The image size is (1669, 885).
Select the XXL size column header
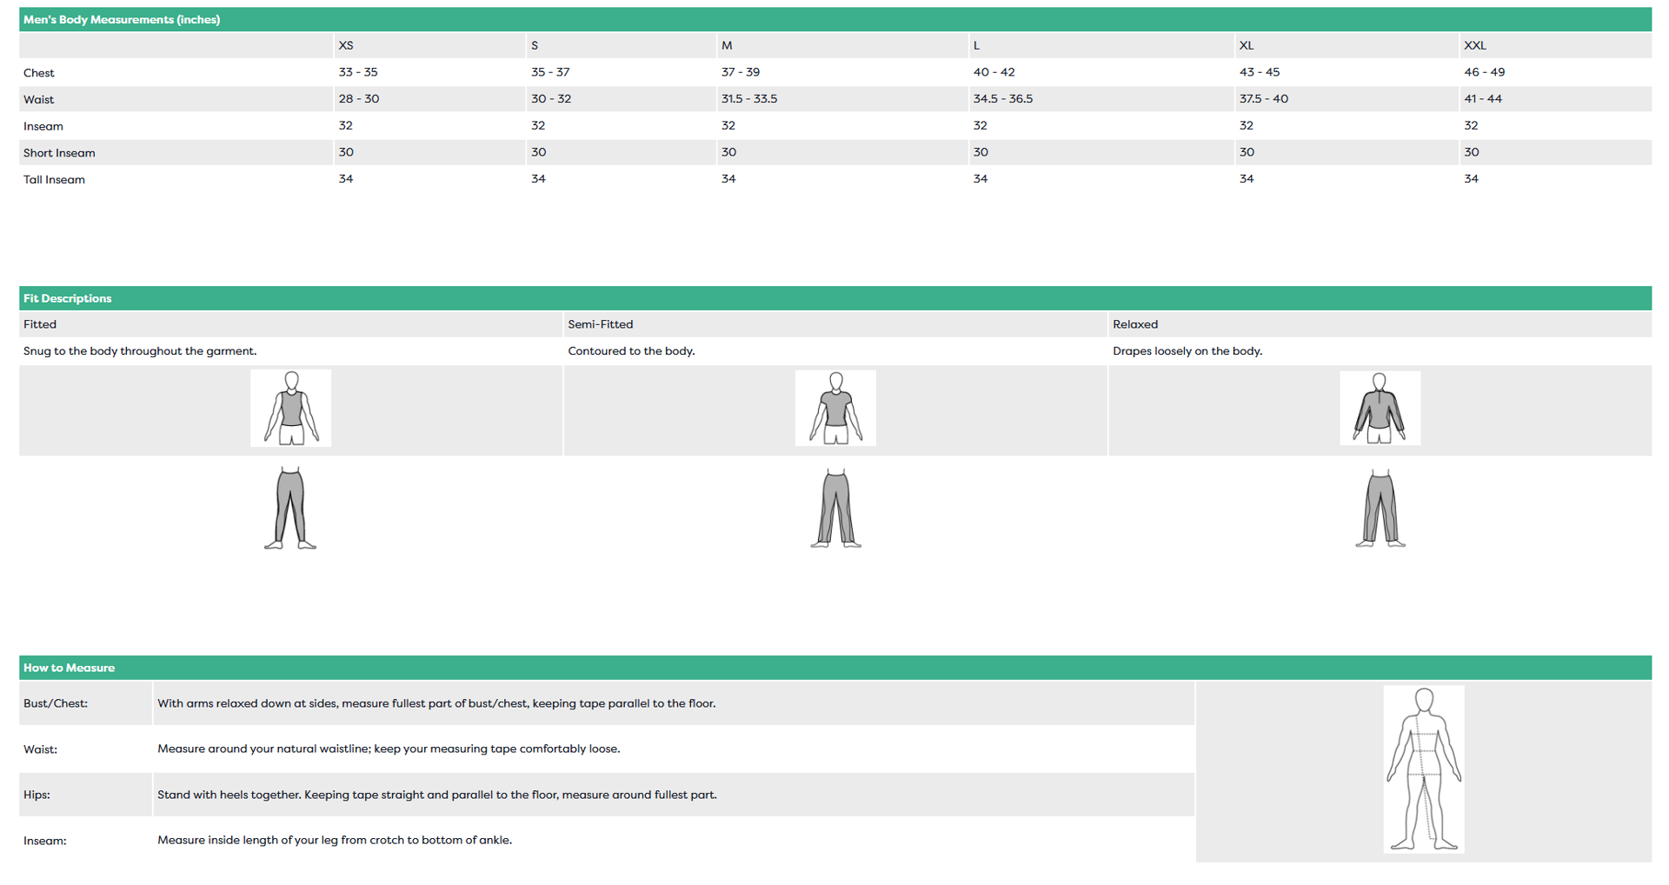pos(1475,45)
